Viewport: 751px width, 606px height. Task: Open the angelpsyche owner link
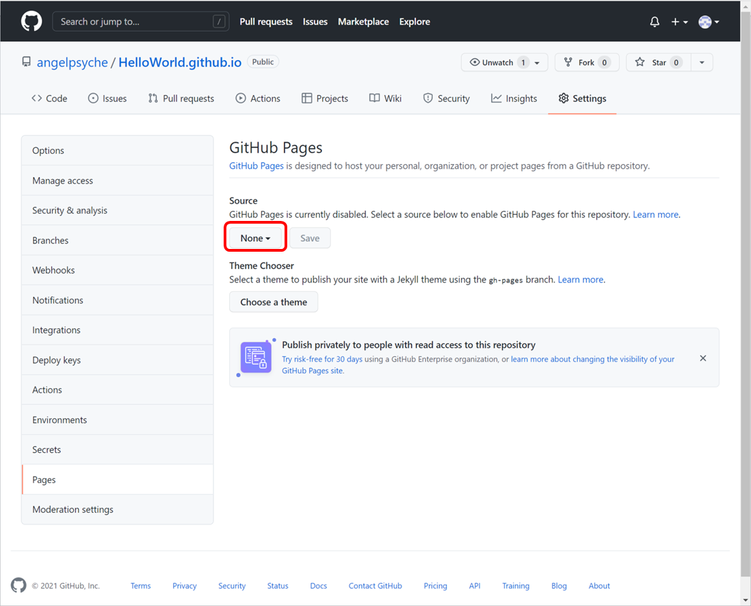[x=73, y=62]
